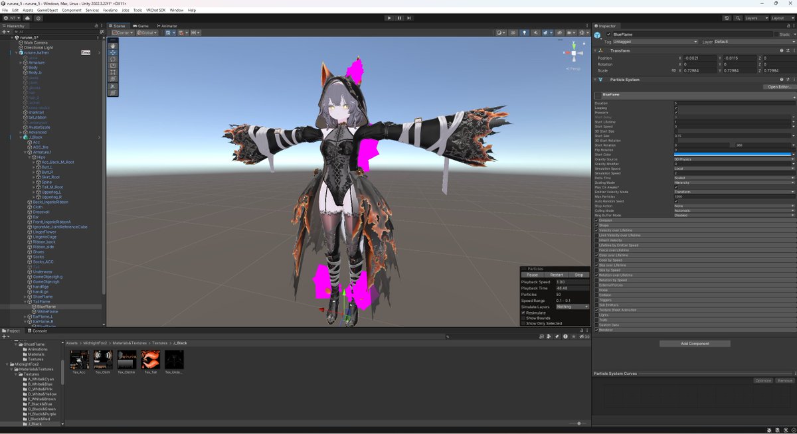Open the Layer Default dropdown

coord(754,42)
